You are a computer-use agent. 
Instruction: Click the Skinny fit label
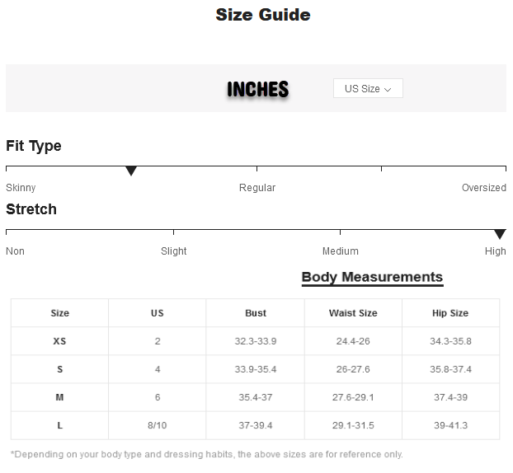[x=21, y=188]
